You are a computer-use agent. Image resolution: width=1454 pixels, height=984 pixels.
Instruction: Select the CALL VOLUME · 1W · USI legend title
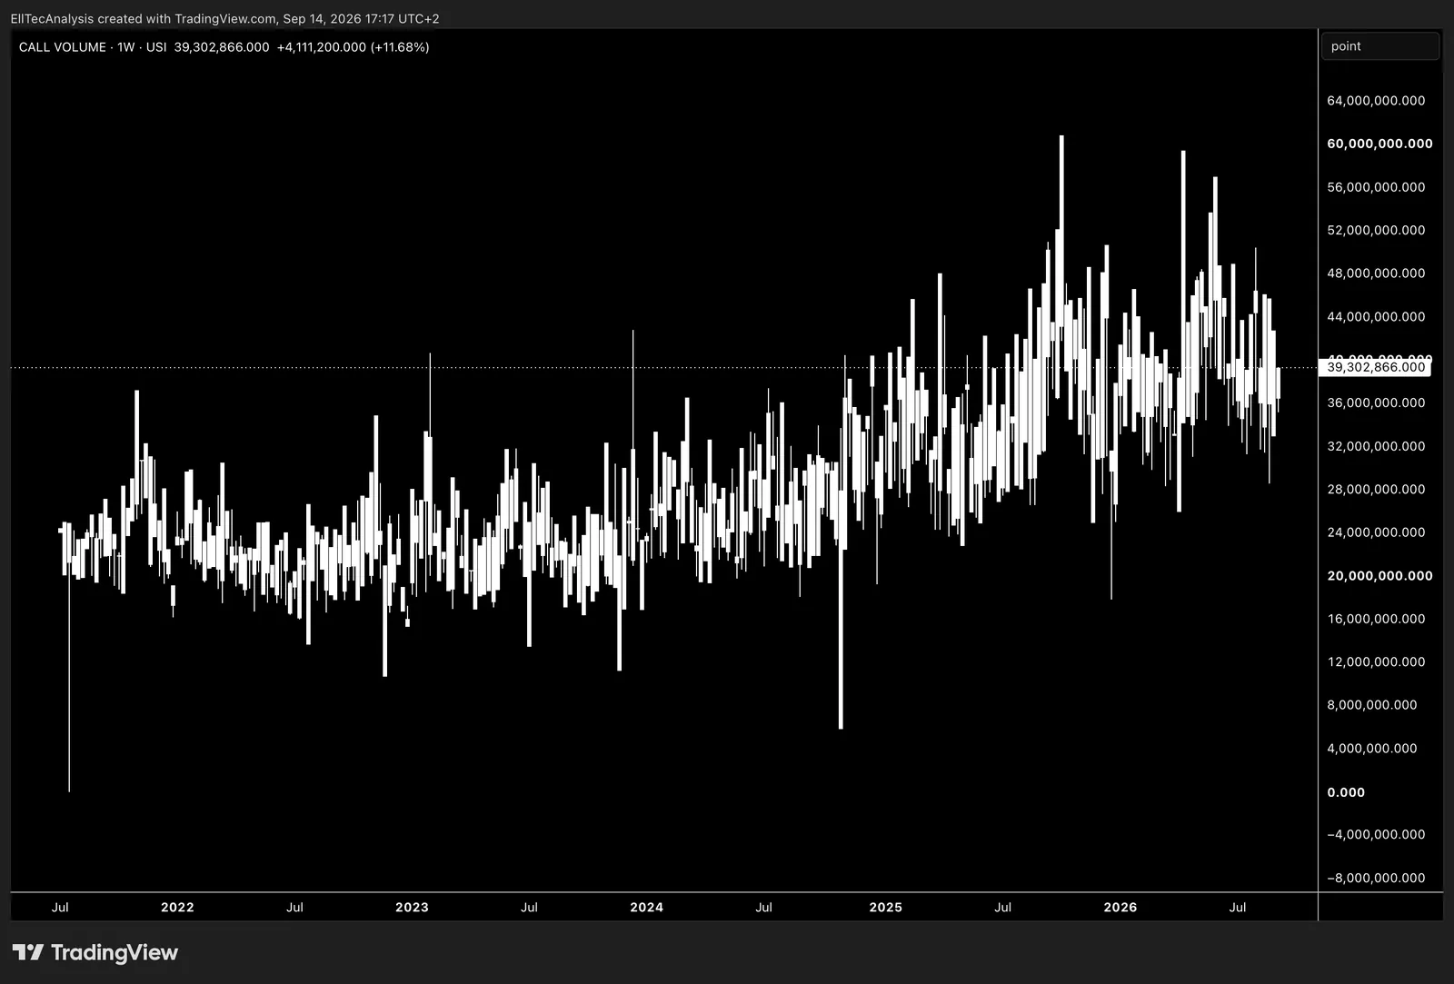click(x=93, y=47)
